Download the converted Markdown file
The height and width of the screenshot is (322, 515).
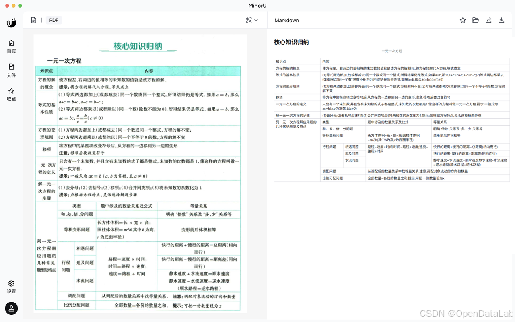(x=501, y=20)
